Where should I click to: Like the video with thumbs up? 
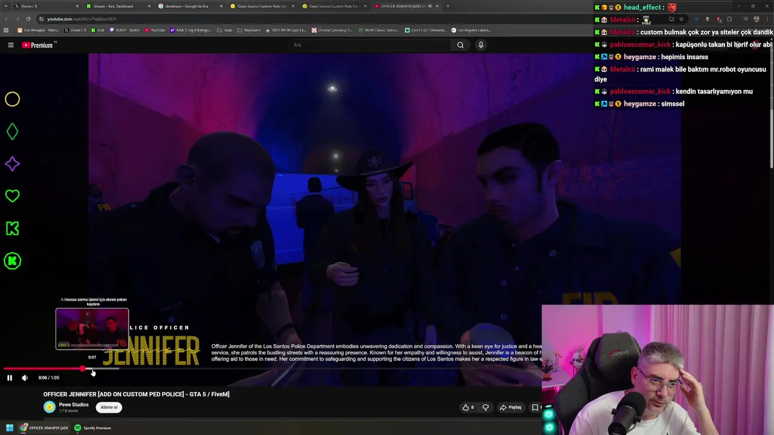coord(468,407)
